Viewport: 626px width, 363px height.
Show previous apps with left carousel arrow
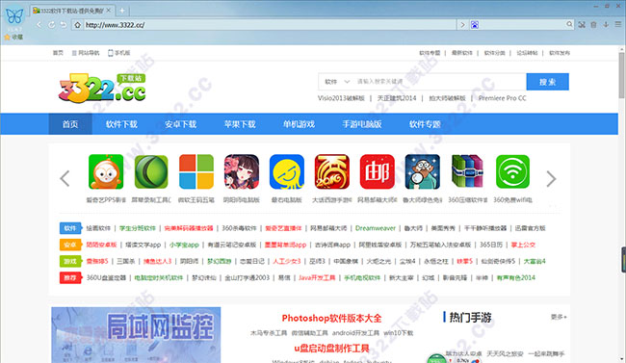65,178
